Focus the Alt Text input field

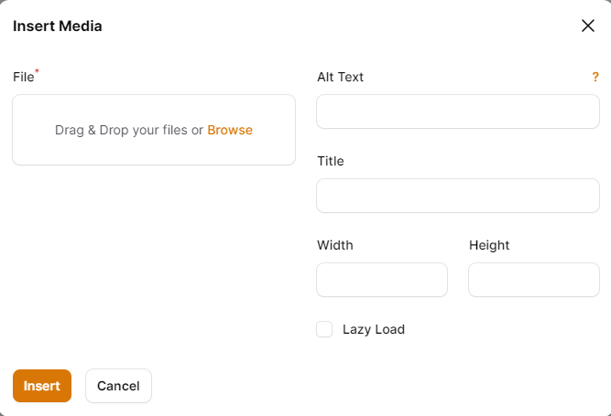pyautogui.click(x=457, y=112)
